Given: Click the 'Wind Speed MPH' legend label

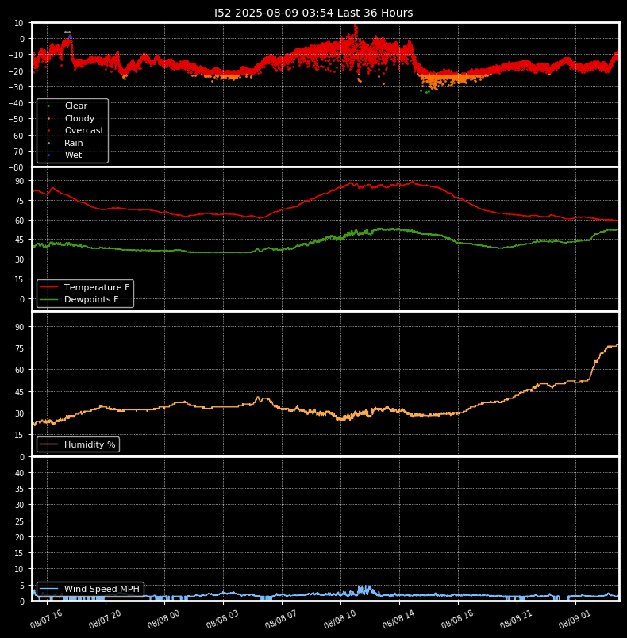Looking at the screenshot, I should [102, 589].
